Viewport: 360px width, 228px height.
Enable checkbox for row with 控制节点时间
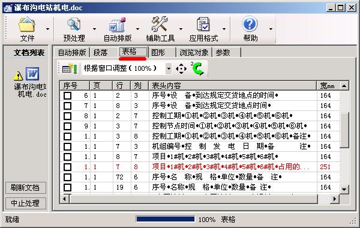(x=67, y=126)
